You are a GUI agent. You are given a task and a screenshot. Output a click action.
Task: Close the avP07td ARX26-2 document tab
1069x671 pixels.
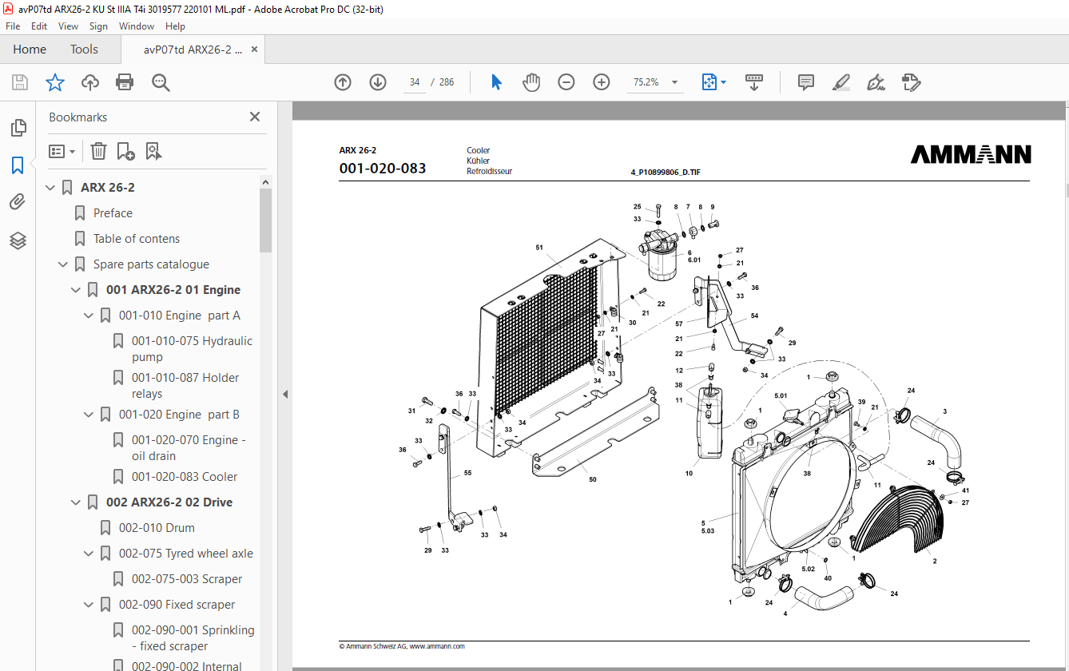coord(255,50)
